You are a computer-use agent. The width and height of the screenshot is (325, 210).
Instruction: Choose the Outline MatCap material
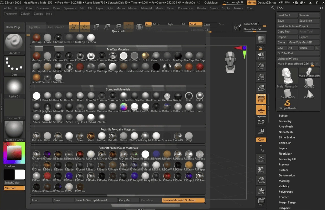[x=156, y=68]
